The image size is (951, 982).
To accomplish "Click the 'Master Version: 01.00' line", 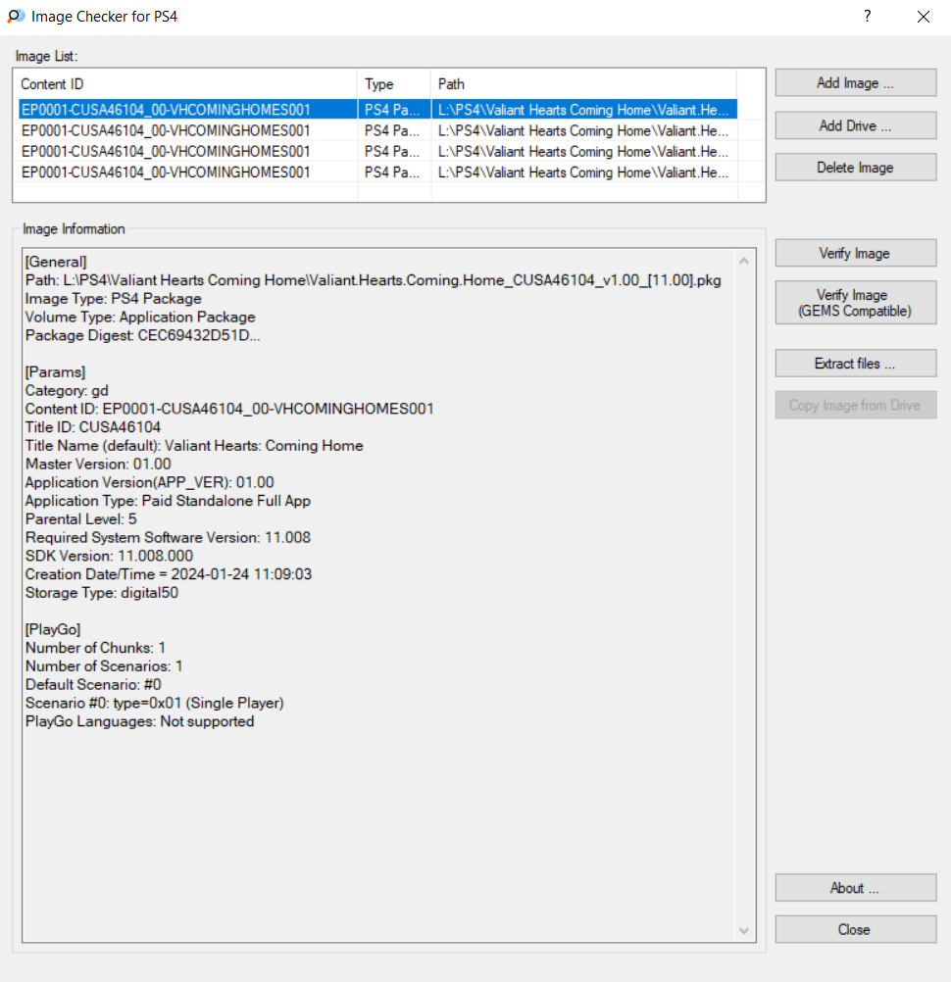I will [98, 464].
